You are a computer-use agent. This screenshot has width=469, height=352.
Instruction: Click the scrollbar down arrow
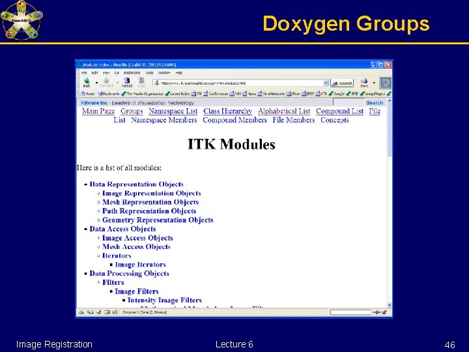[390, 305]
